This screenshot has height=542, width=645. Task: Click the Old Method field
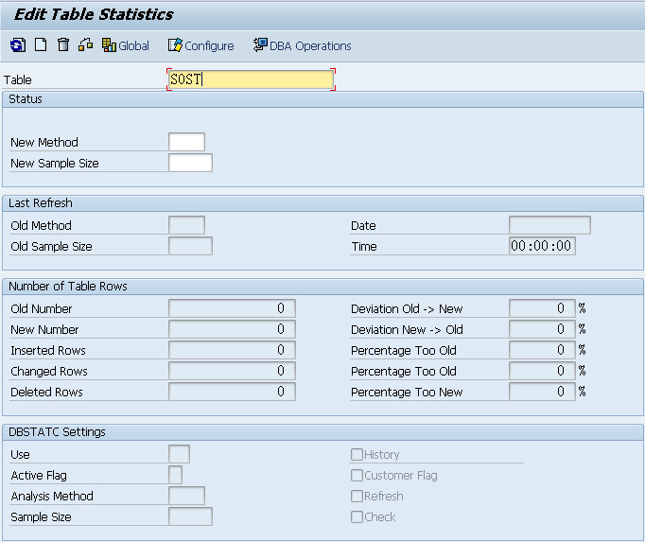pyautogui.click(x=186, y=225)
